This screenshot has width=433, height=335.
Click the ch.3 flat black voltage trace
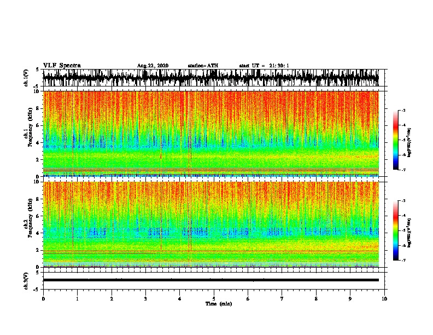[x=210, y=280]
